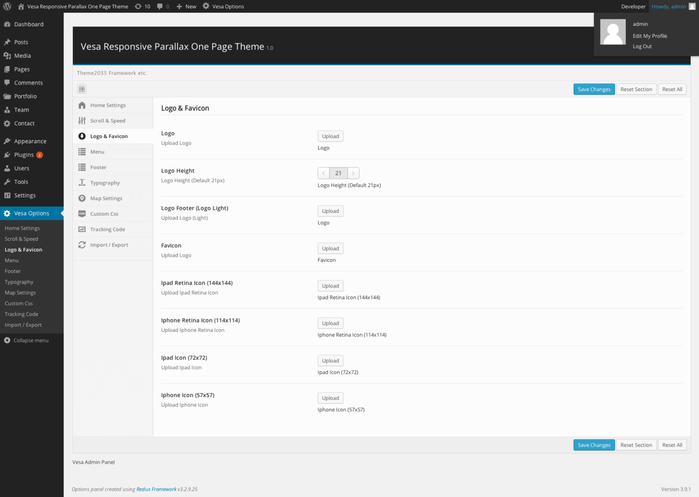The image size is (699, 497).
Task: Upload Ipad Retina Icon (144x144)
Action: pyautogui.click(x=330, y=286)
